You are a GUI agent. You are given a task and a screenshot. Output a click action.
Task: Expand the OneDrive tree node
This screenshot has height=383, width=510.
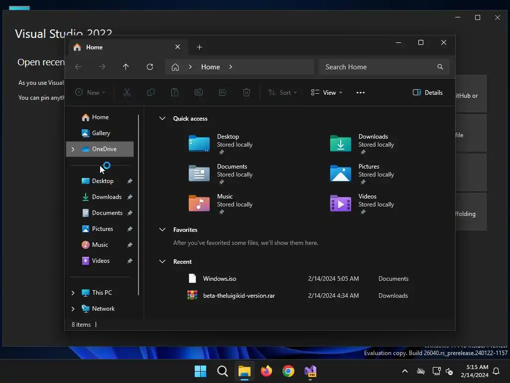click(73, 149)
